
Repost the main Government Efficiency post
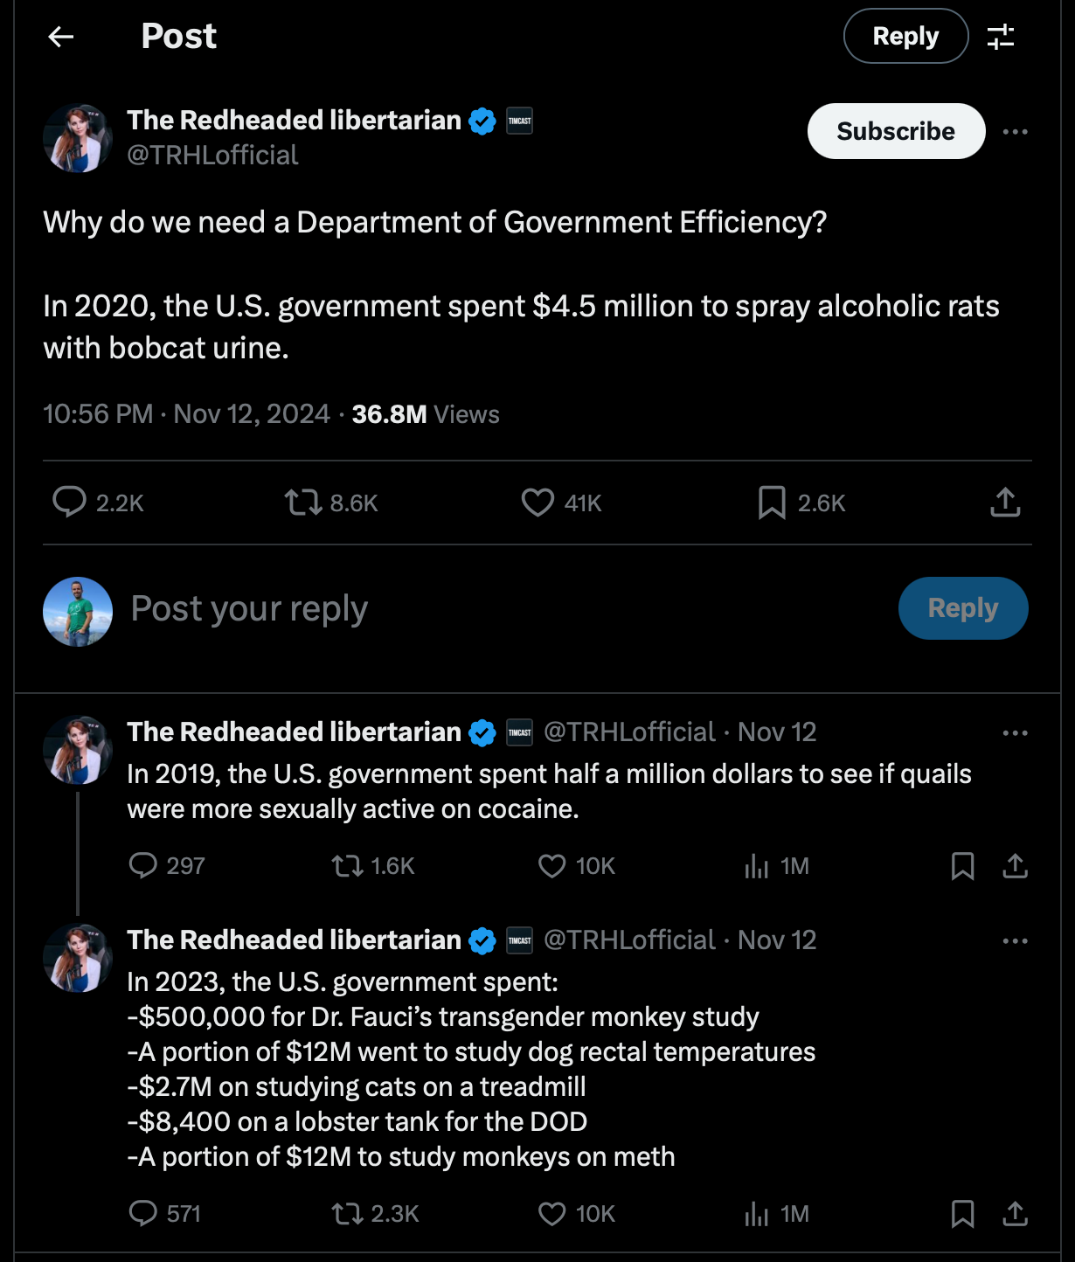[303, 503]
